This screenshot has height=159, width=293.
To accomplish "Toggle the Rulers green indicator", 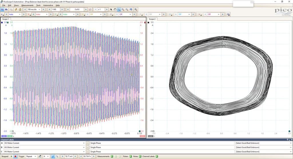I will click(x=130, y=156).
